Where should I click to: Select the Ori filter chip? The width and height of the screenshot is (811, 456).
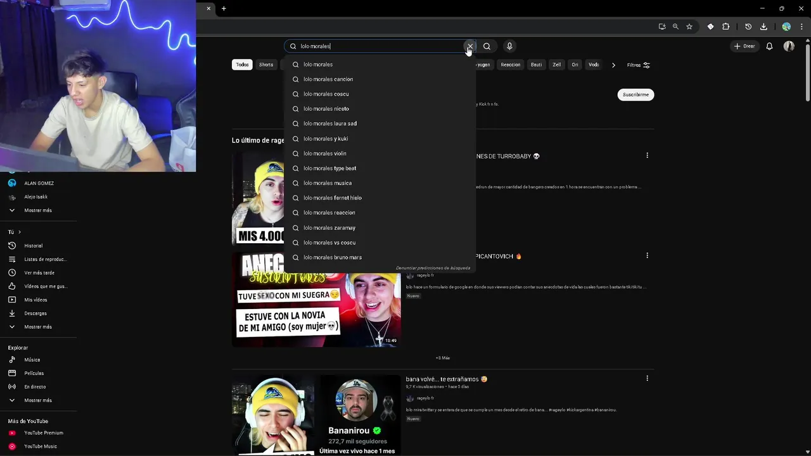tap(575, 65)
